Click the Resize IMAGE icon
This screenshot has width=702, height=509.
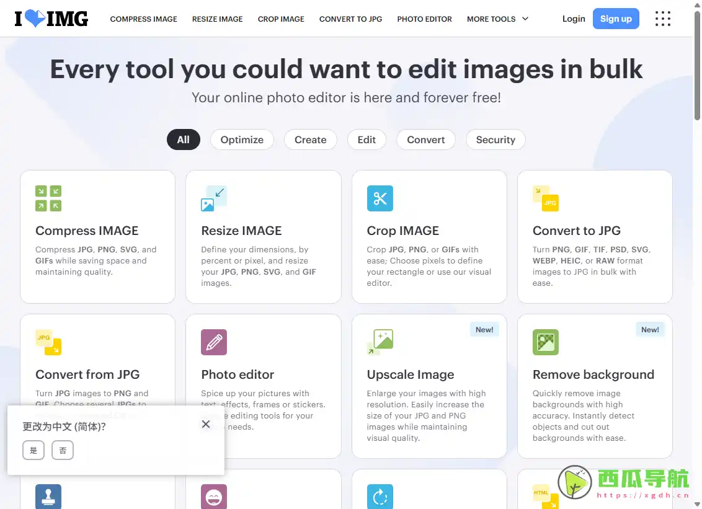pos(214,198)
